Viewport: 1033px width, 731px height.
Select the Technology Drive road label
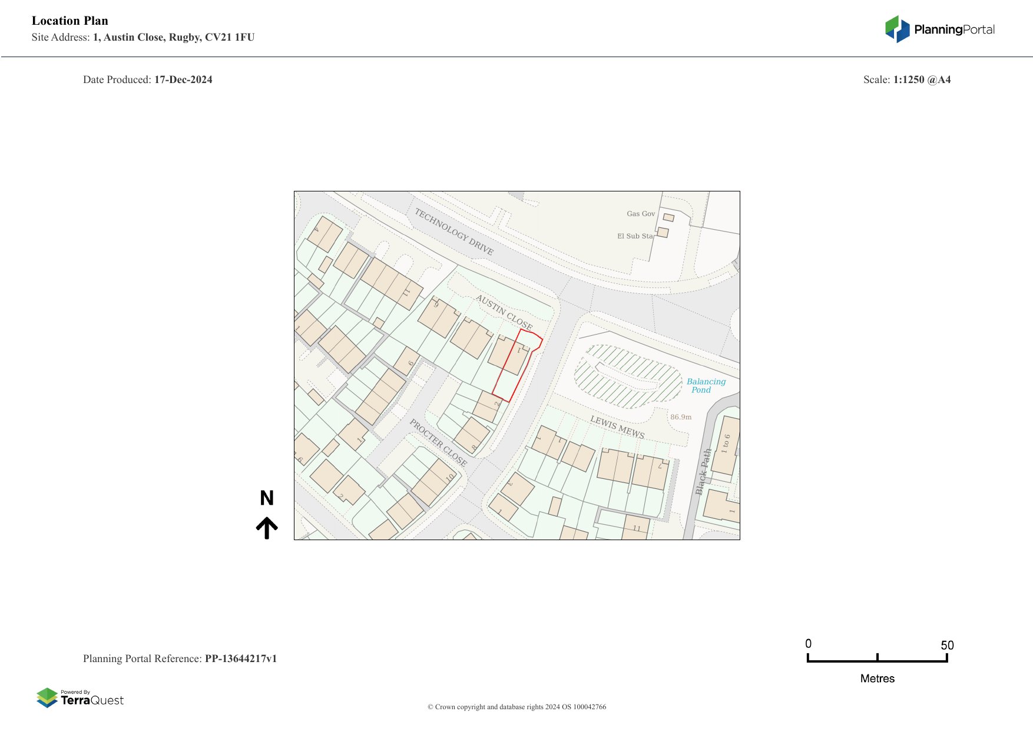pos(453,231)
